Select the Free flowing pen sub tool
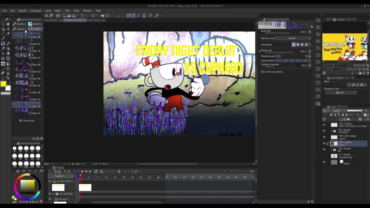 (x=19, y=24)
